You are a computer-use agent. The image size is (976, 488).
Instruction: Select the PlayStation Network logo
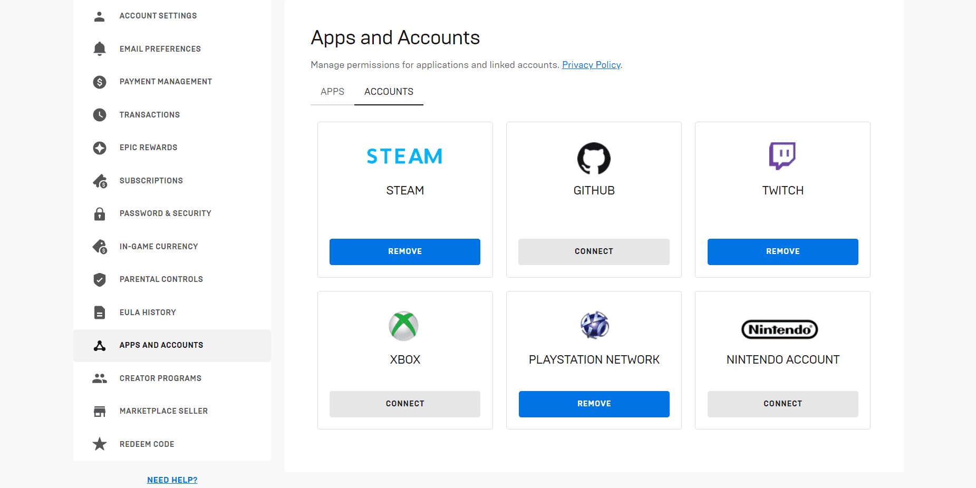point(594,325)
